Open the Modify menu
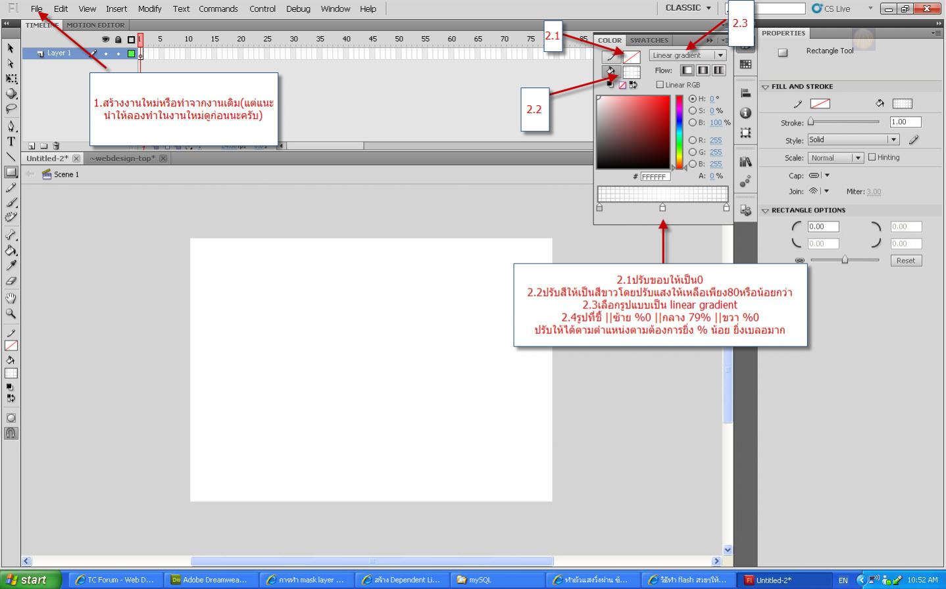 [149, 9]
